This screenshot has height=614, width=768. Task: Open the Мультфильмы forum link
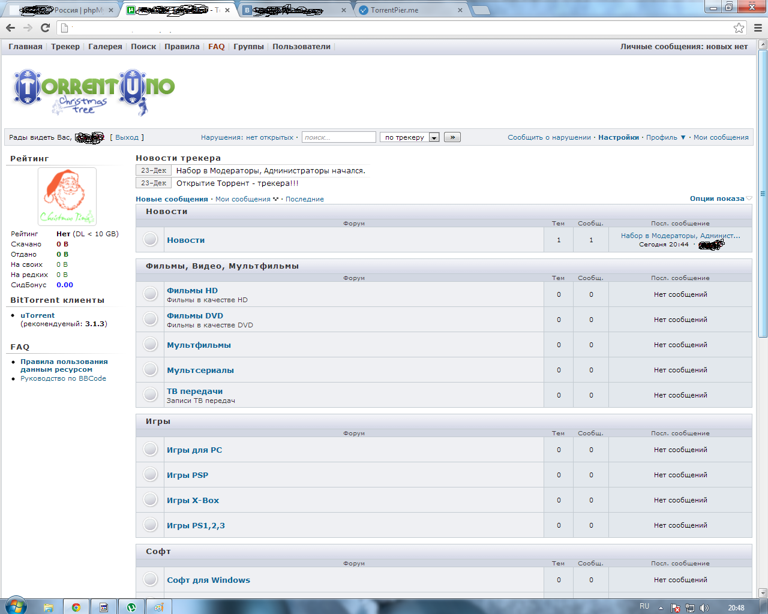click(199, 345)
